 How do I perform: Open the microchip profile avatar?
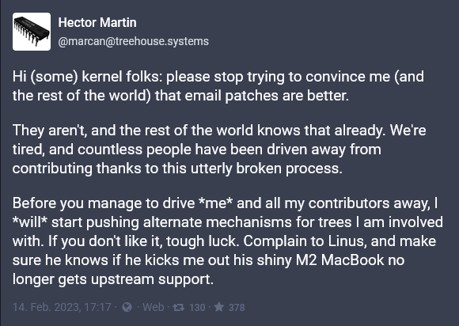(32, 32)
